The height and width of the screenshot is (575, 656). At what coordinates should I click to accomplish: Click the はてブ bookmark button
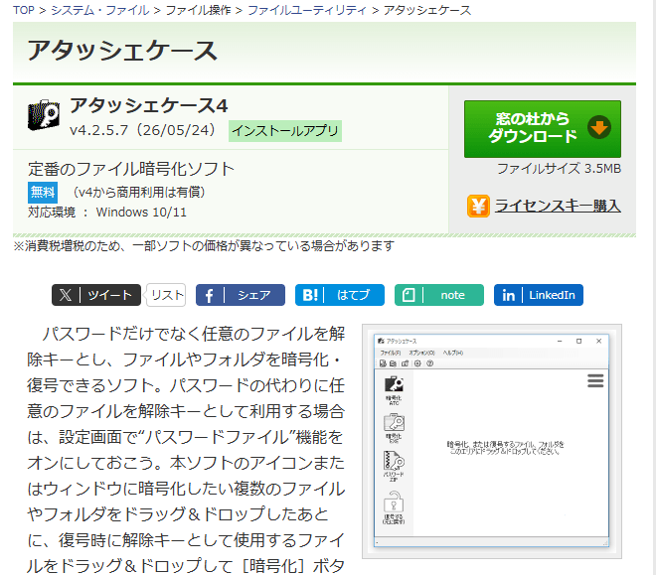[x=340, y=295]
